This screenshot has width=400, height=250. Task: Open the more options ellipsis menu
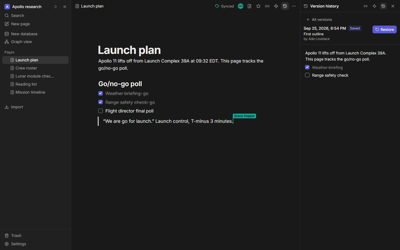294,6
